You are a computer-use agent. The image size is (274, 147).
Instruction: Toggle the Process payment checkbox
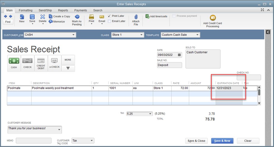tap(174, 16)
